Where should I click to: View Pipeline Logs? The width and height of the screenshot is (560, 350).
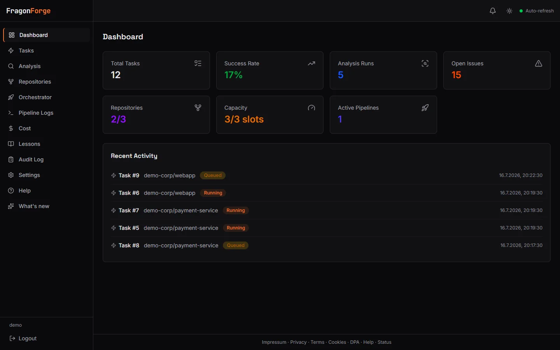pyautogui.click(x=47, y=113)
